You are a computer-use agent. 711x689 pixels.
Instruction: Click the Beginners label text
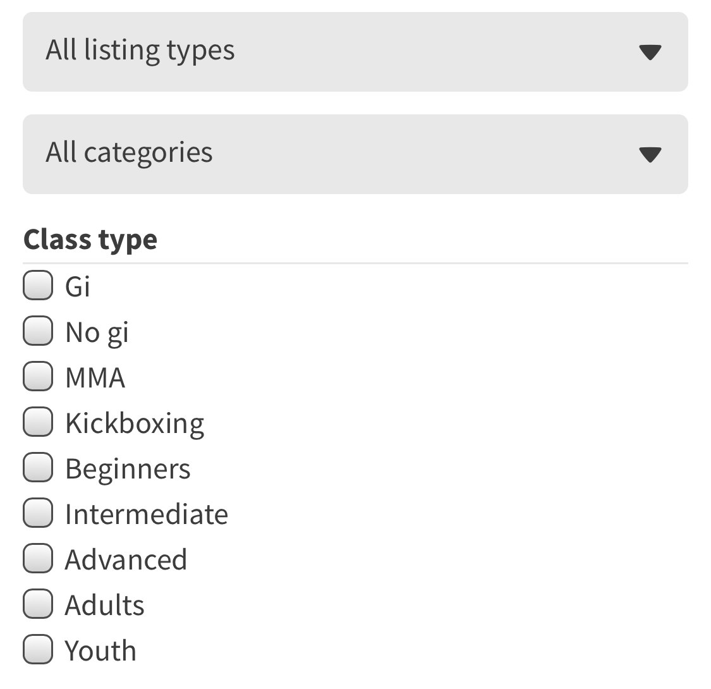coord(128,469)
